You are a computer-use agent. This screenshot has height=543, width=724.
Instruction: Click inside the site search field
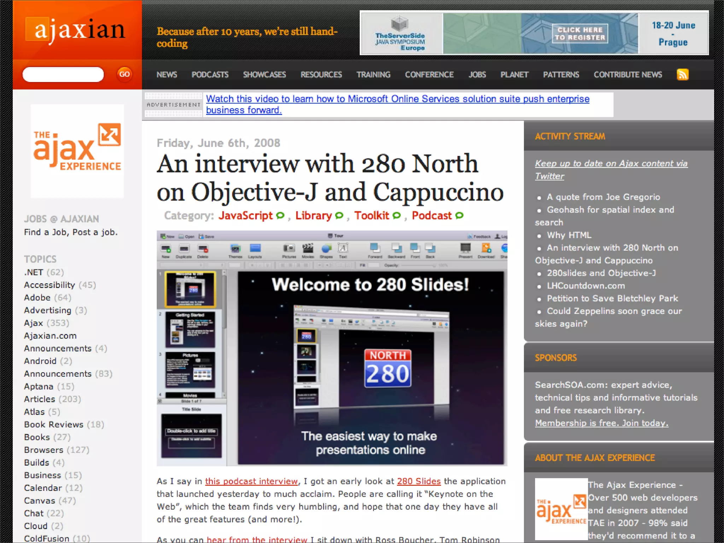coord(63,75)
